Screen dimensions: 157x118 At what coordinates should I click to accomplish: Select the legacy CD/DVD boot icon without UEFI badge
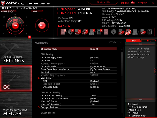tap(114, 32)
